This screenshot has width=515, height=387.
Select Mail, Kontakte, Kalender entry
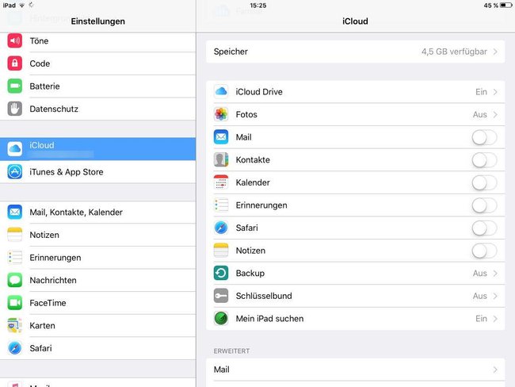98,212
